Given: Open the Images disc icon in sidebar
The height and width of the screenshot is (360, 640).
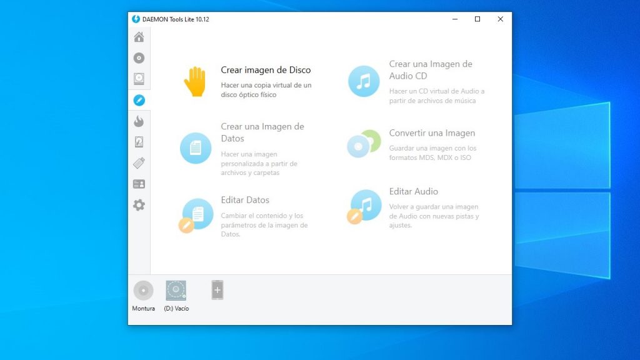Looking at the screenshot, I should point(139,58).
